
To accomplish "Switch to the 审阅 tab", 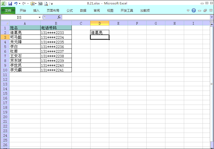I will click(97, 10).
